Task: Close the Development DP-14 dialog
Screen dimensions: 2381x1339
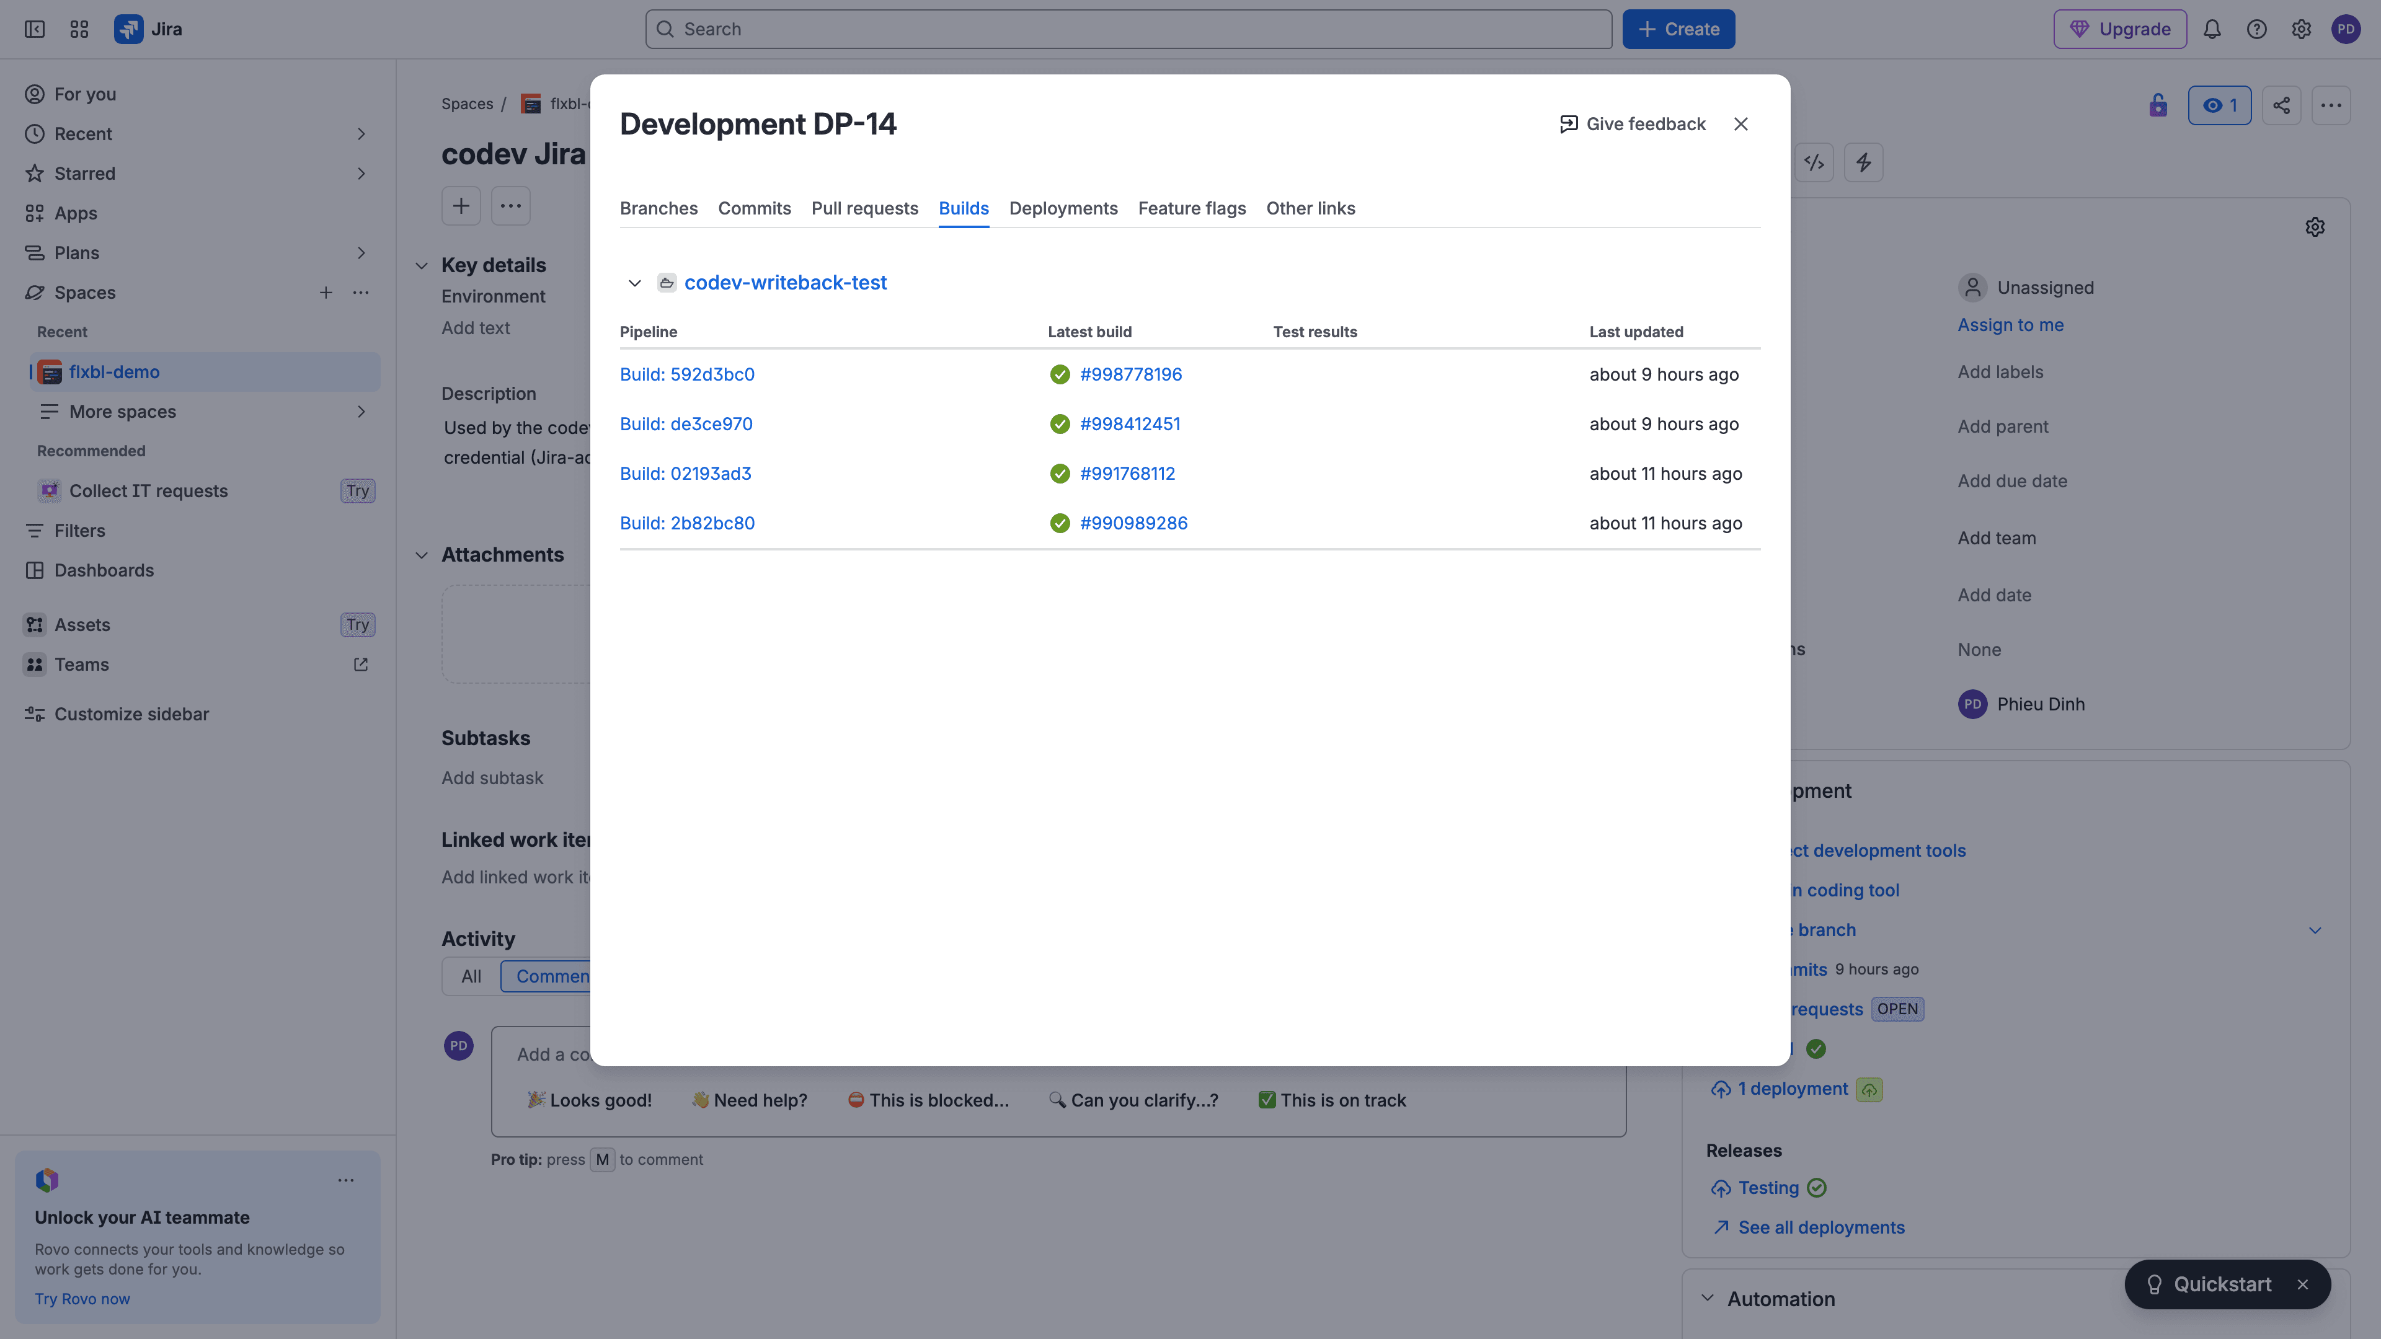Action: (x=1741, y=125)
